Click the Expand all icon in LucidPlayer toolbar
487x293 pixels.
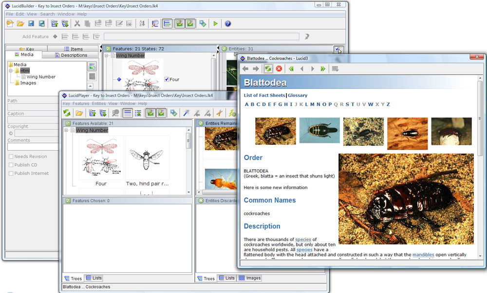pos(103,113)
